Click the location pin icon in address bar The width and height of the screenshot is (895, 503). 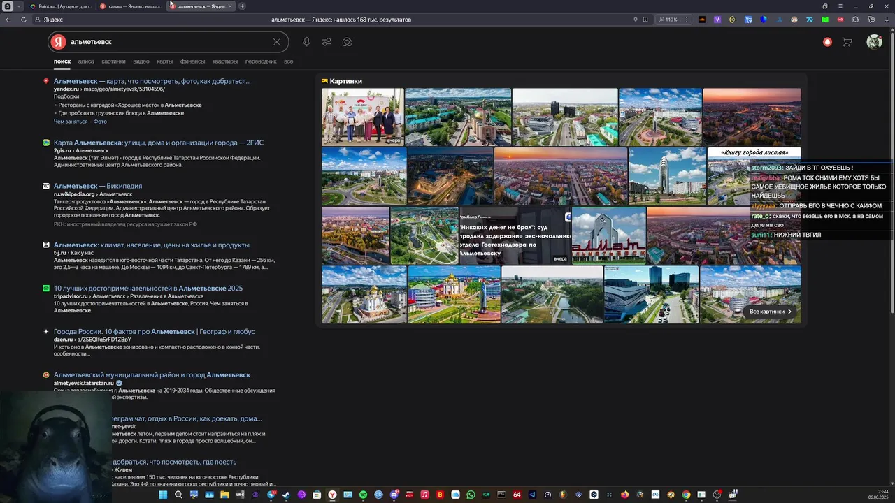[x=635, y=20]
